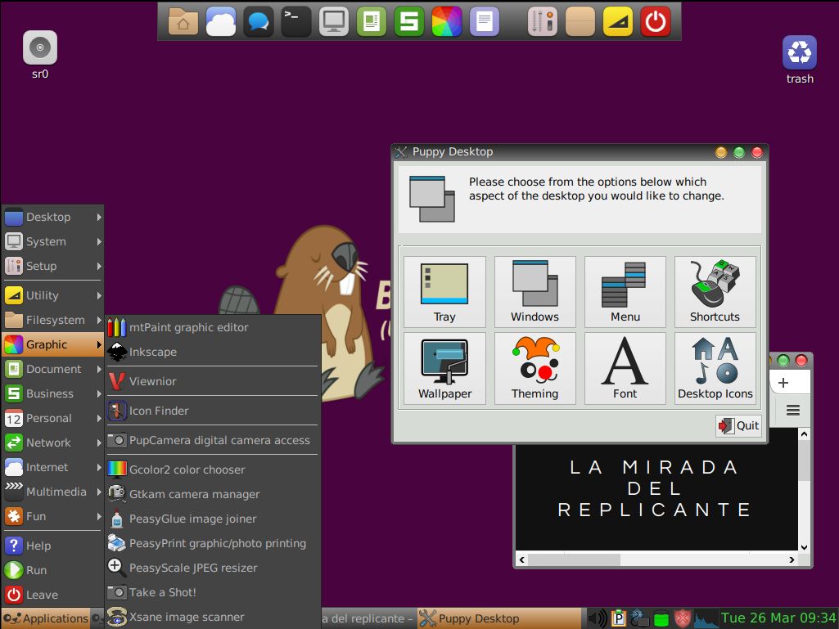The image size is (839, 629).
Task: Expand the Filesystem submenu
Action: 52,320
